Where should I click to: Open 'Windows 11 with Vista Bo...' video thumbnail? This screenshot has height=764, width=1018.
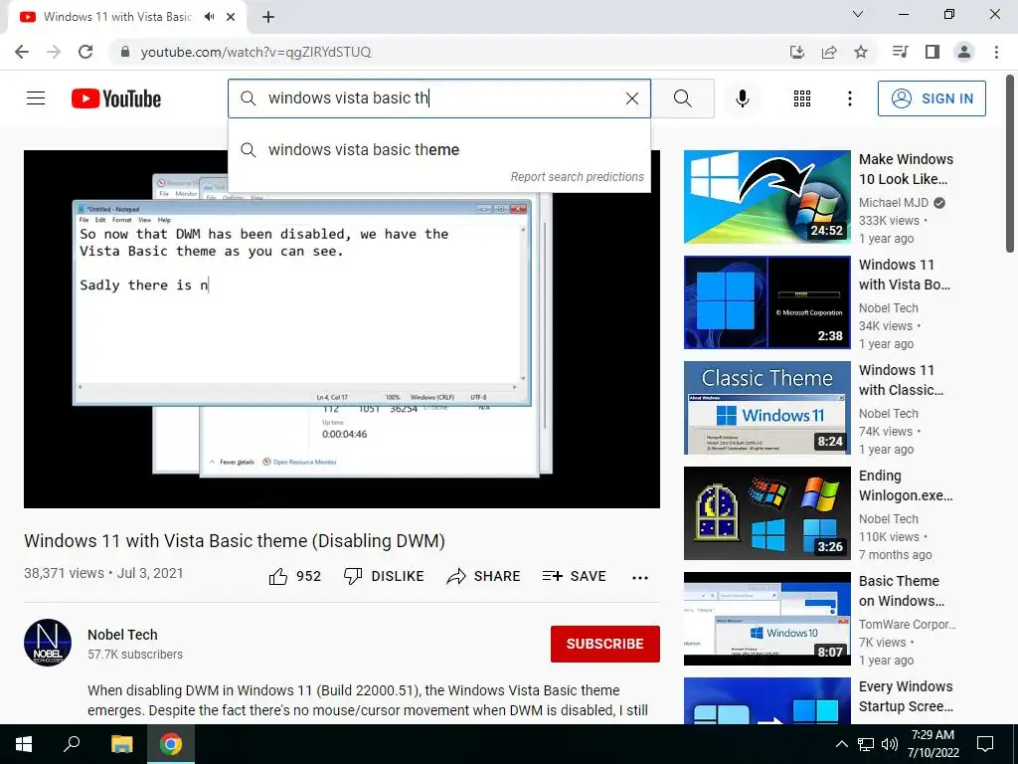(766, 302)
